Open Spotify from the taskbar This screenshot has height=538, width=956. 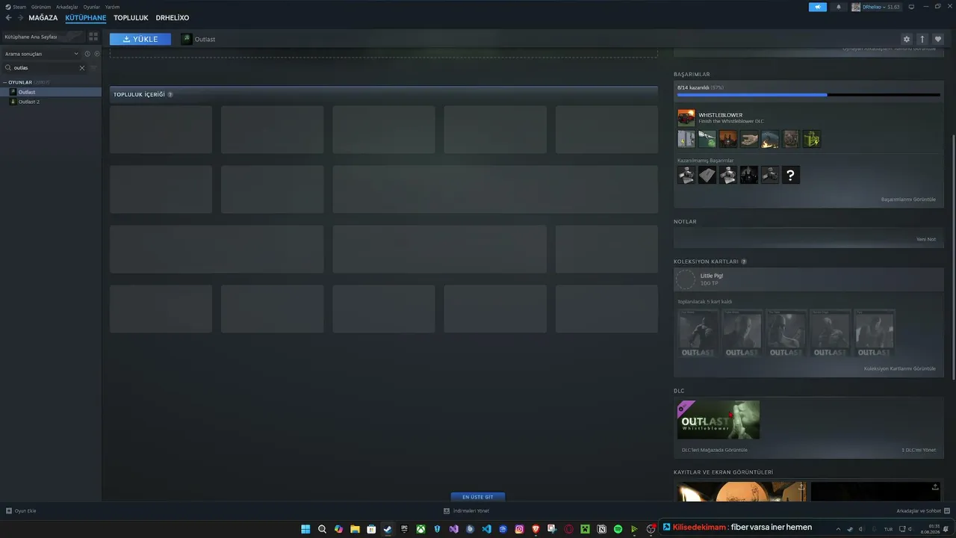coord(618,529)
